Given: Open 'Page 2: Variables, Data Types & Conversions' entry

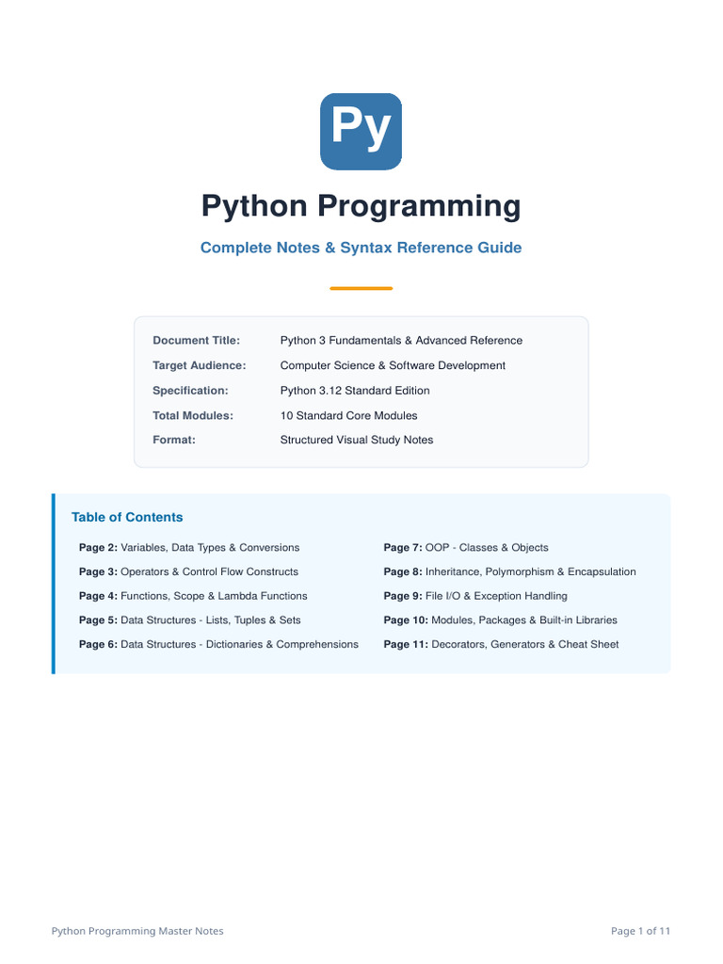Looking at the screenshot, I should coord(189,547).
